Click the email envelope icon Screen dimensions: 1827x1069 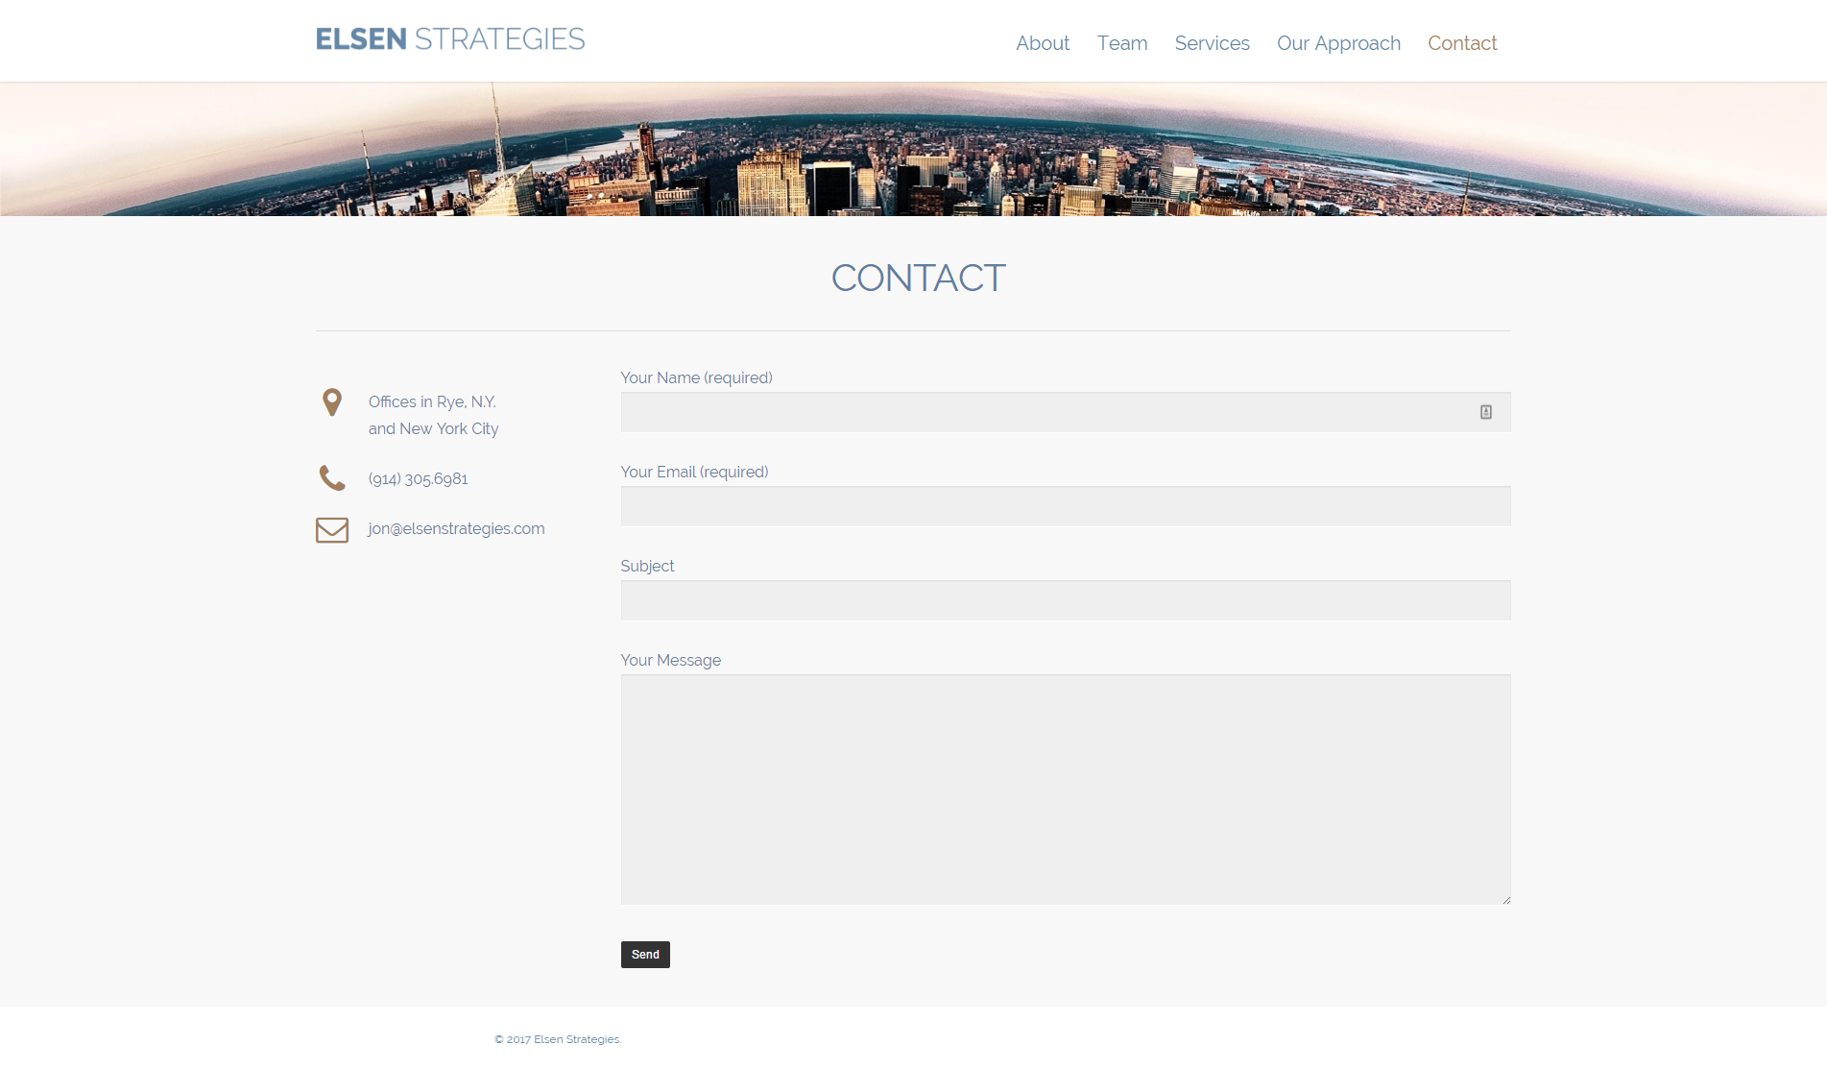332,530
